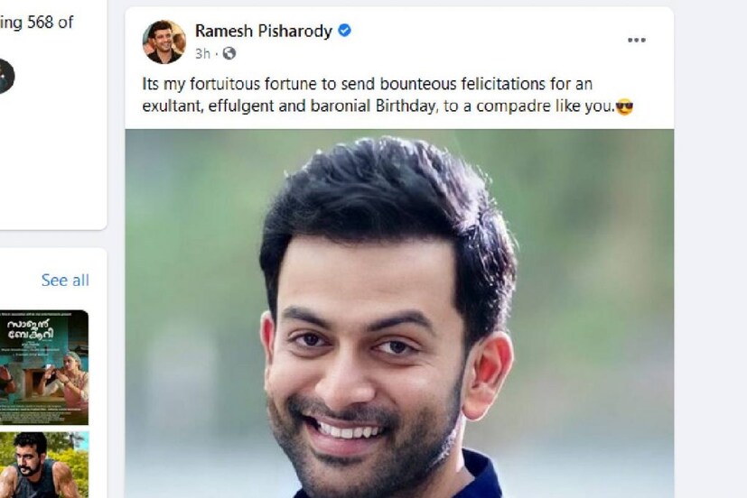Click the 568 count text in left card
This screenshot has height=498, width=747.
(42, 22)
